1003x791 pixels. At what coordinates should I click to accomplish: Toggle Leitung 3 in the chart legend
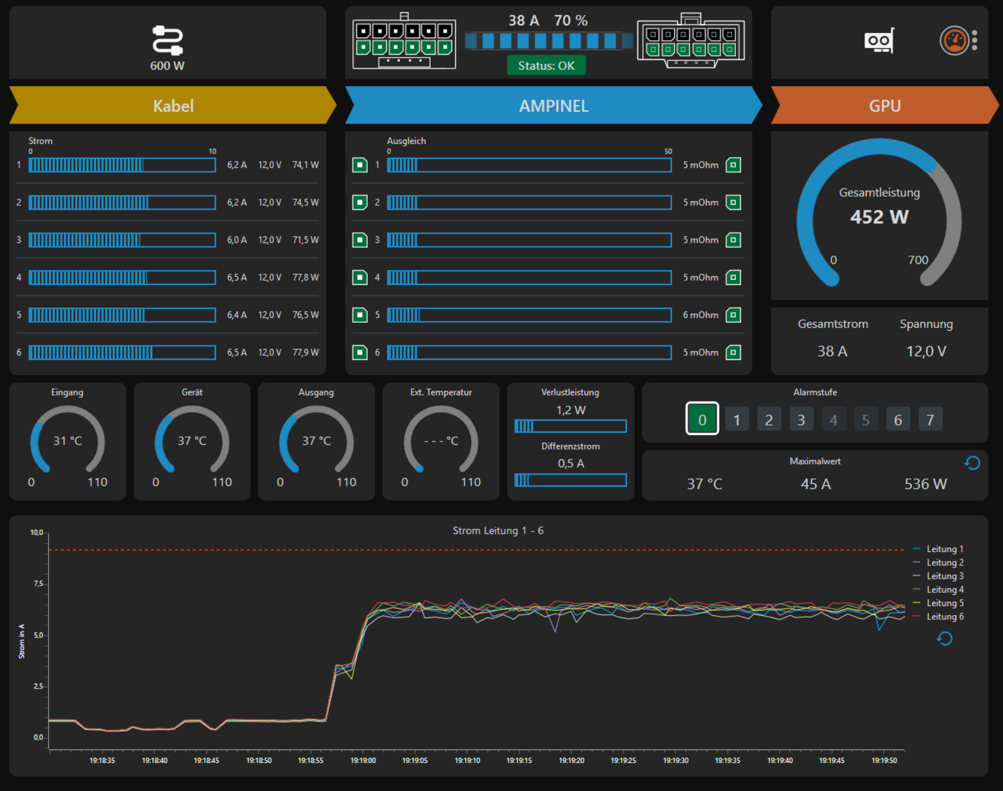click(x=938, y=576)
